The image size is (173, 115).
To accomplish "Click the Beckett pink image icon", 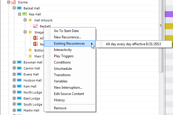I will (36, 26).
